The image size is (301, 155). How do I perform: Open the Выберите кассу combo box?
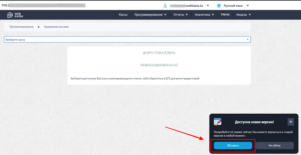[127, 40]
